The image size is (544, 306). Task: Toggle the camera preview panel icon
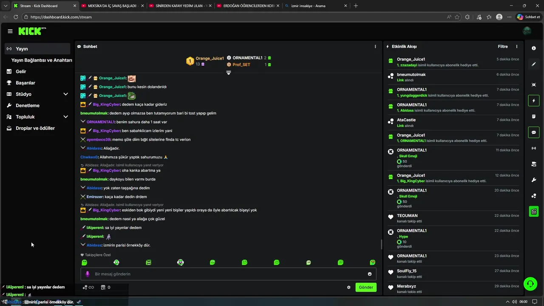(534, 164)
